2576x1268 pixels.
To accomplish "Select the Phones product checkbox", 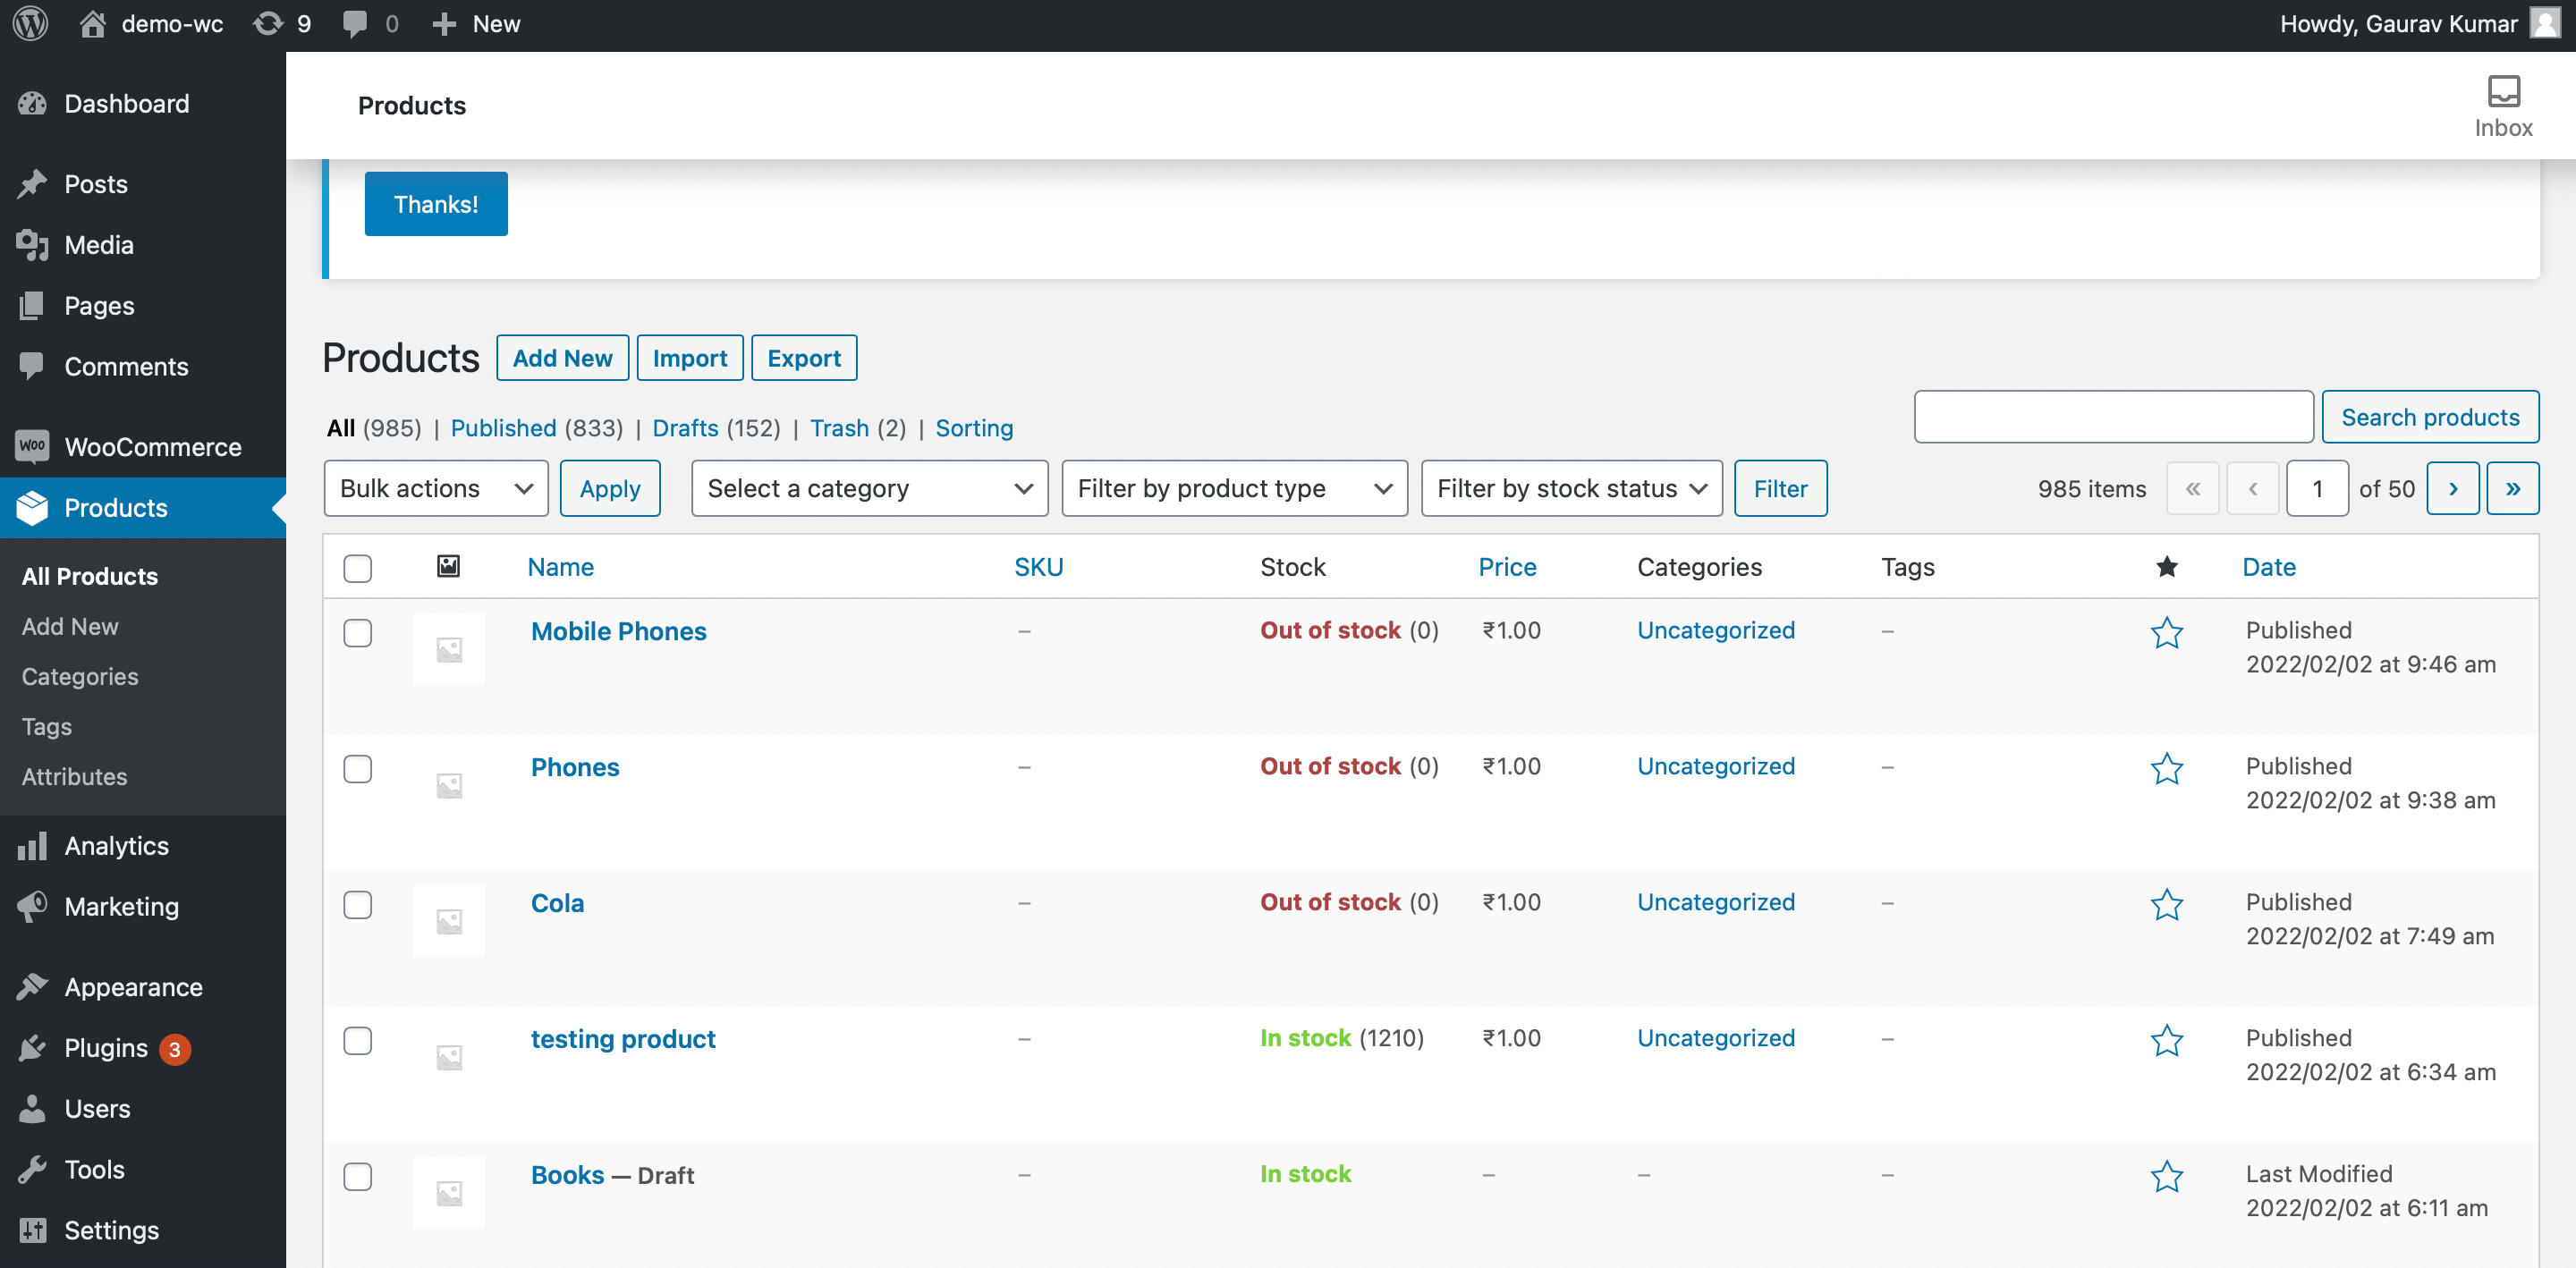I will [357, 768].
